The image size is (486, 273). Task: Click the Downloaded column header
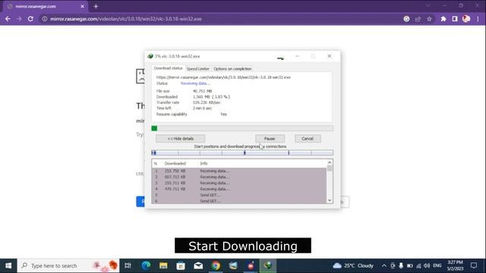pos(175,164)
